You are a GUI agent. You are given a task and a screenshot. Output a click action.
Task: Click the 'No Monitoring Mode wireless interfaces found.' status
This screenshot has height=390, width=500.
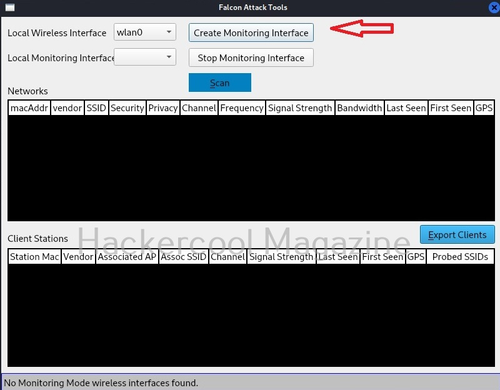101,382
